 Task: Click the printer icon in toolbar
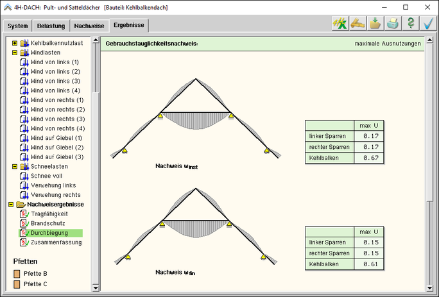click(x=393, y=24)
